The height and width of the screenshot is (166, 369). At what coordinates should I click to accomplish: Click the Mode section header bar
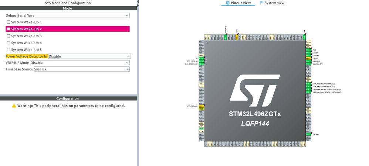pyautogui.click(x=68, y=8)
